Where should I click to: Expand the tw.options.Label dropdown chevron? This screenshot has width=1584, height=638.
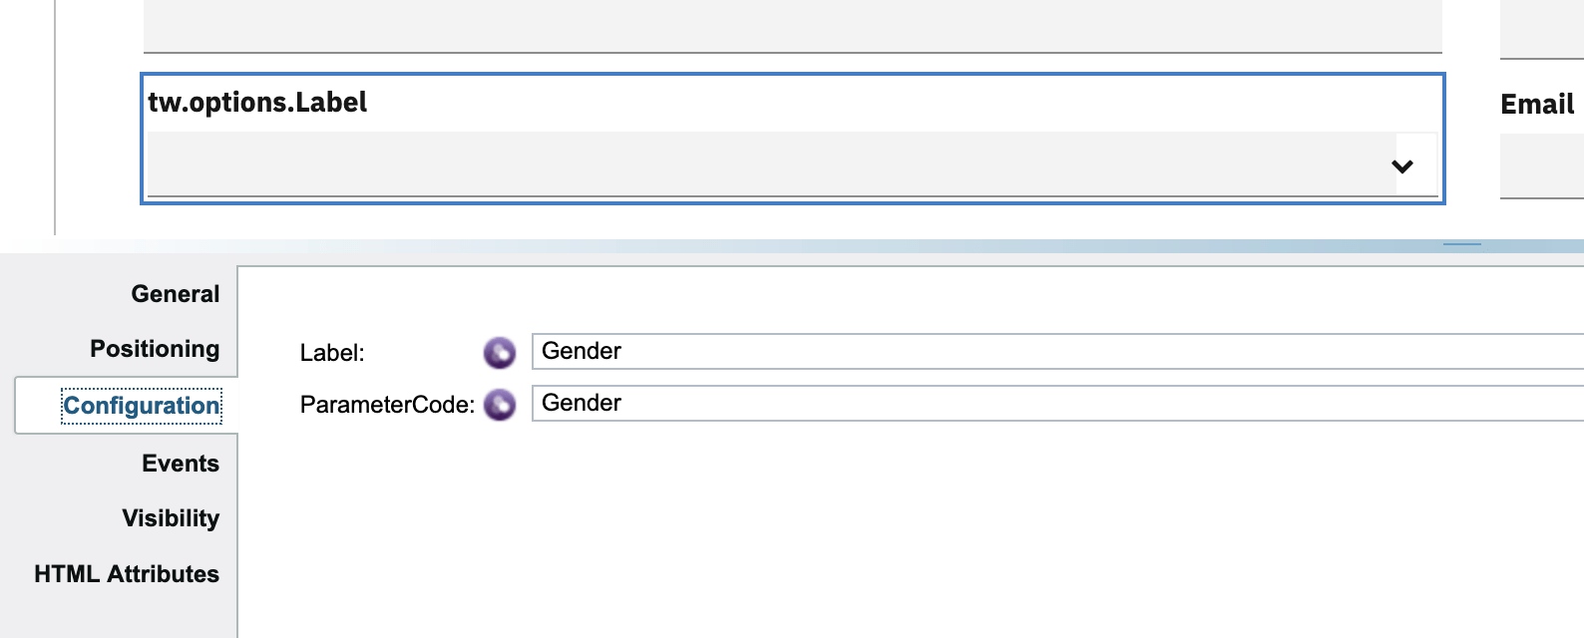[1402, 166]
